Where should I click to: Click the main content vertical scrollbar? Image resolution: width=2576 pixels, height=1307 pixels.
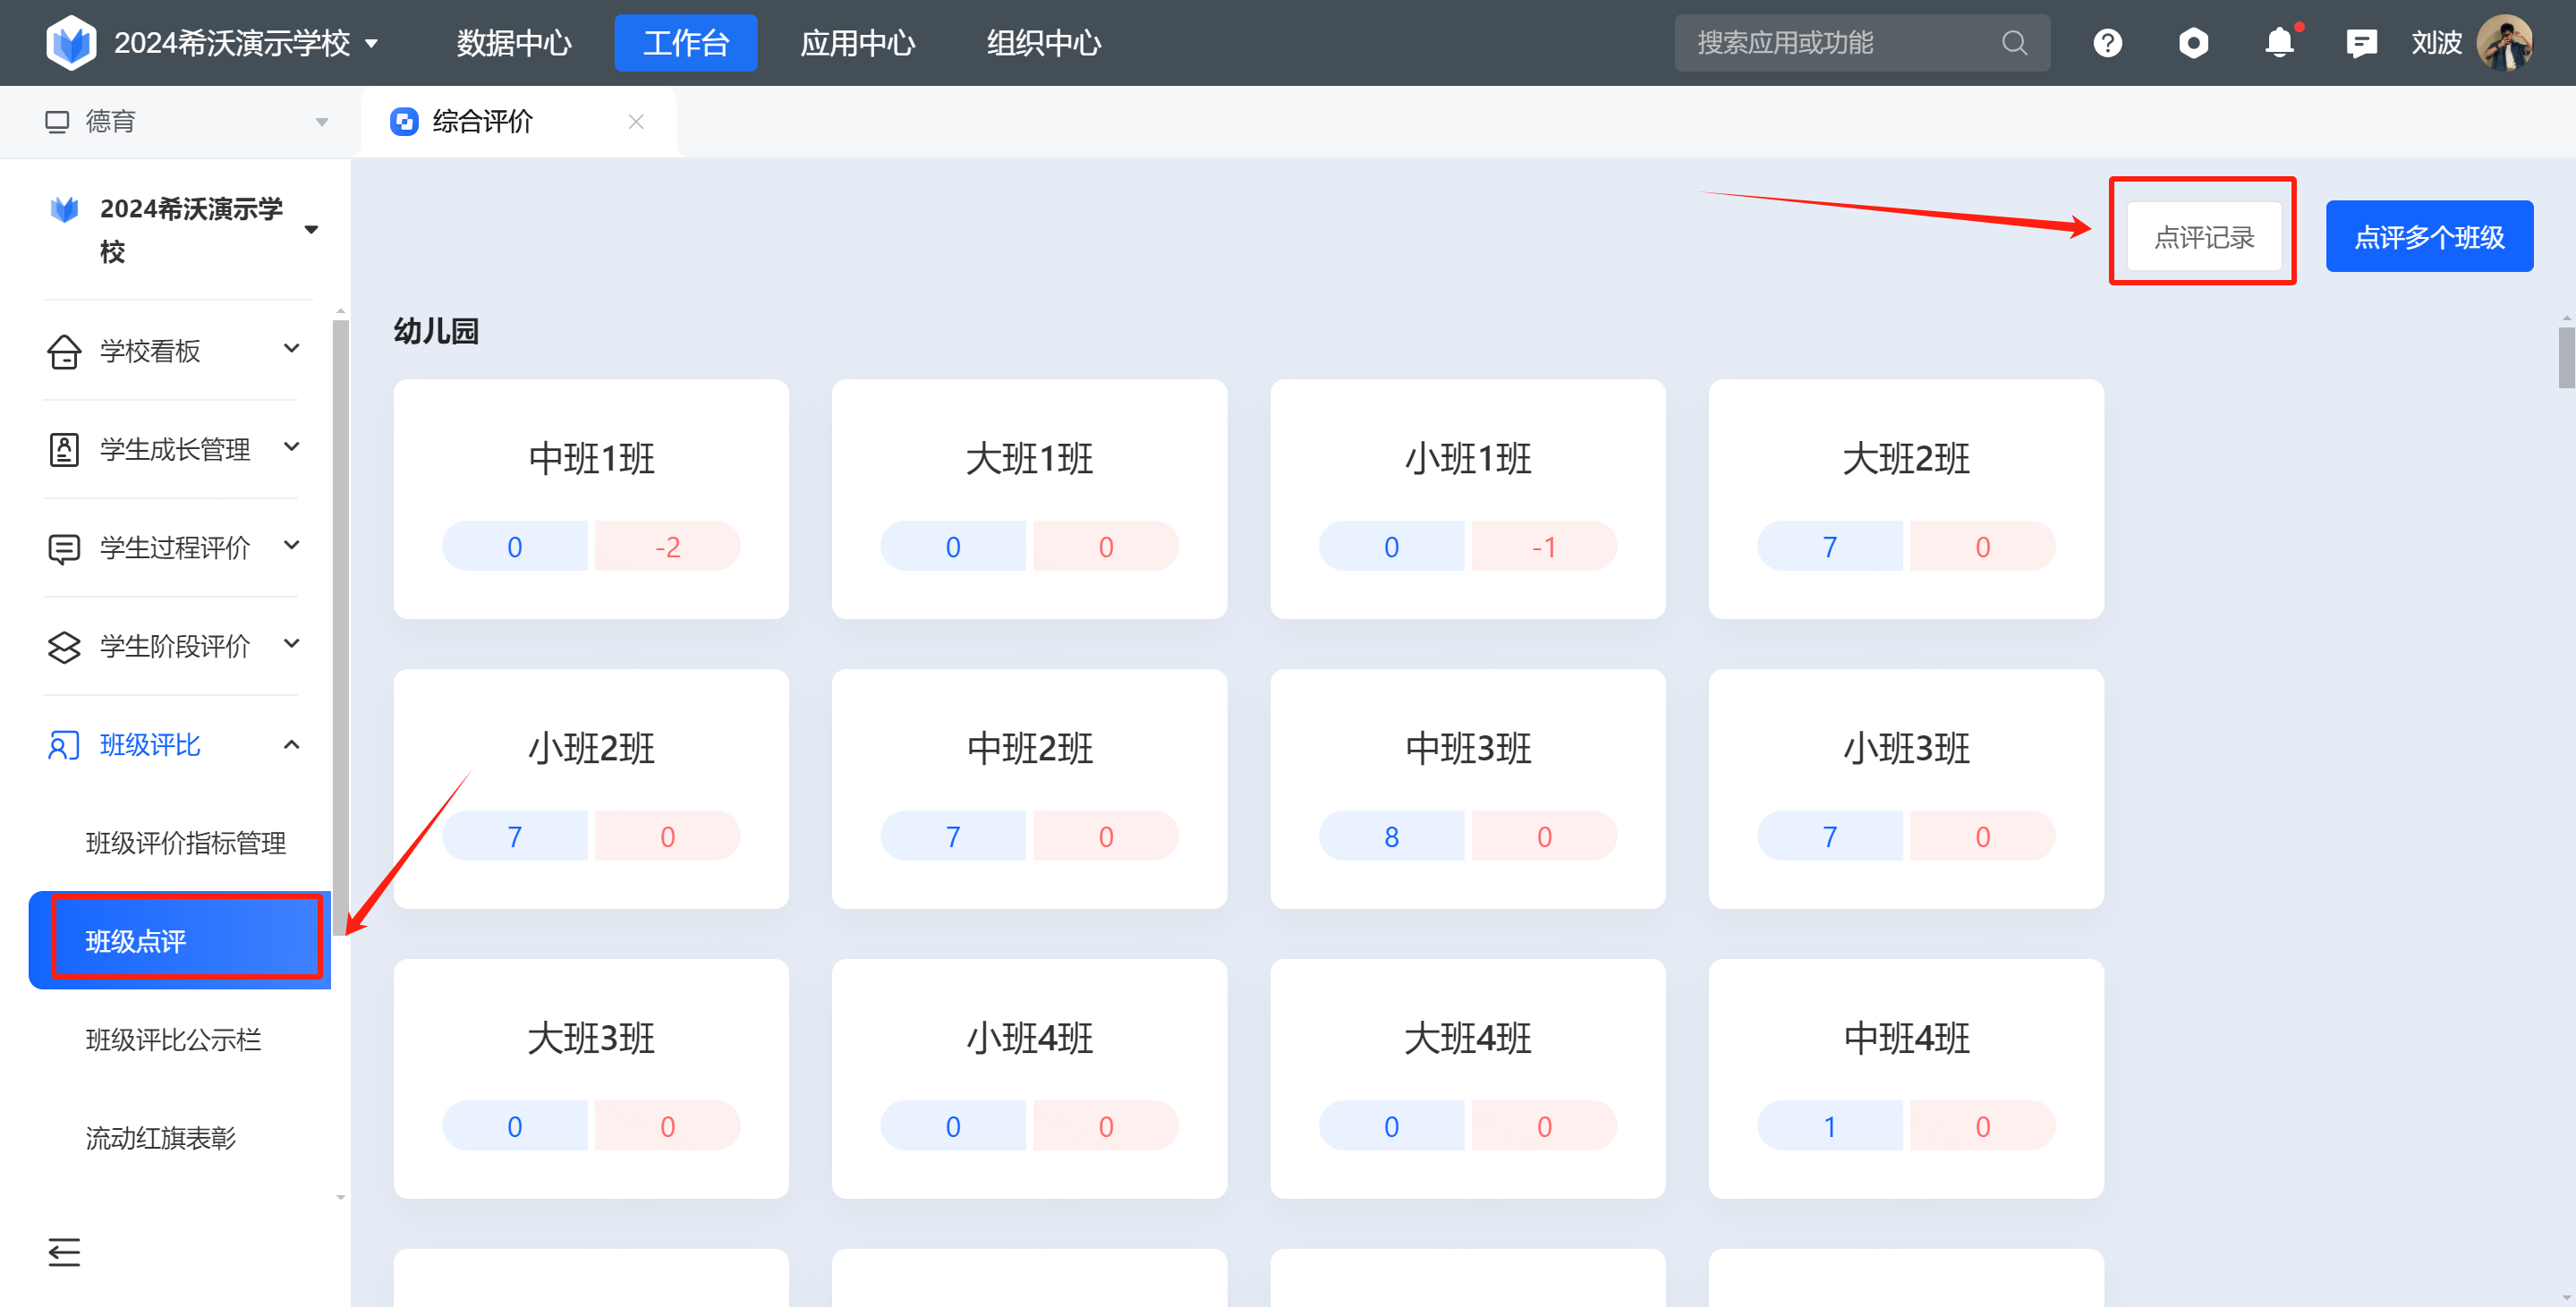pos(2566,358)
